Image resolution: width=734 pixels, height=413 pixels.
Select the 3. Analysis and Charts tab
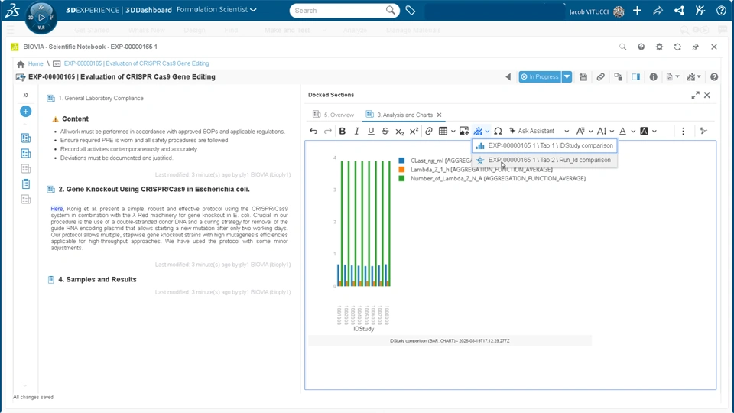coord(400,115)
